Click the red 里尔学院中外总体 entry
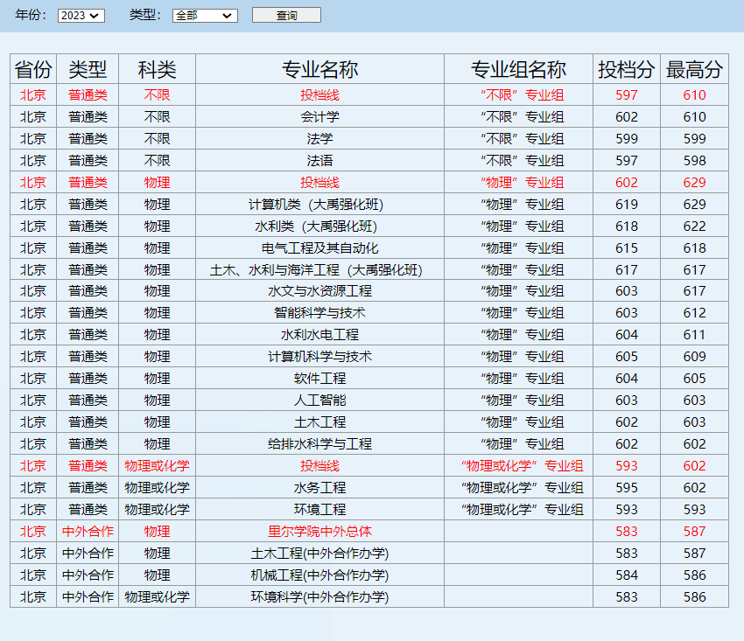 (x=319, y=532)
